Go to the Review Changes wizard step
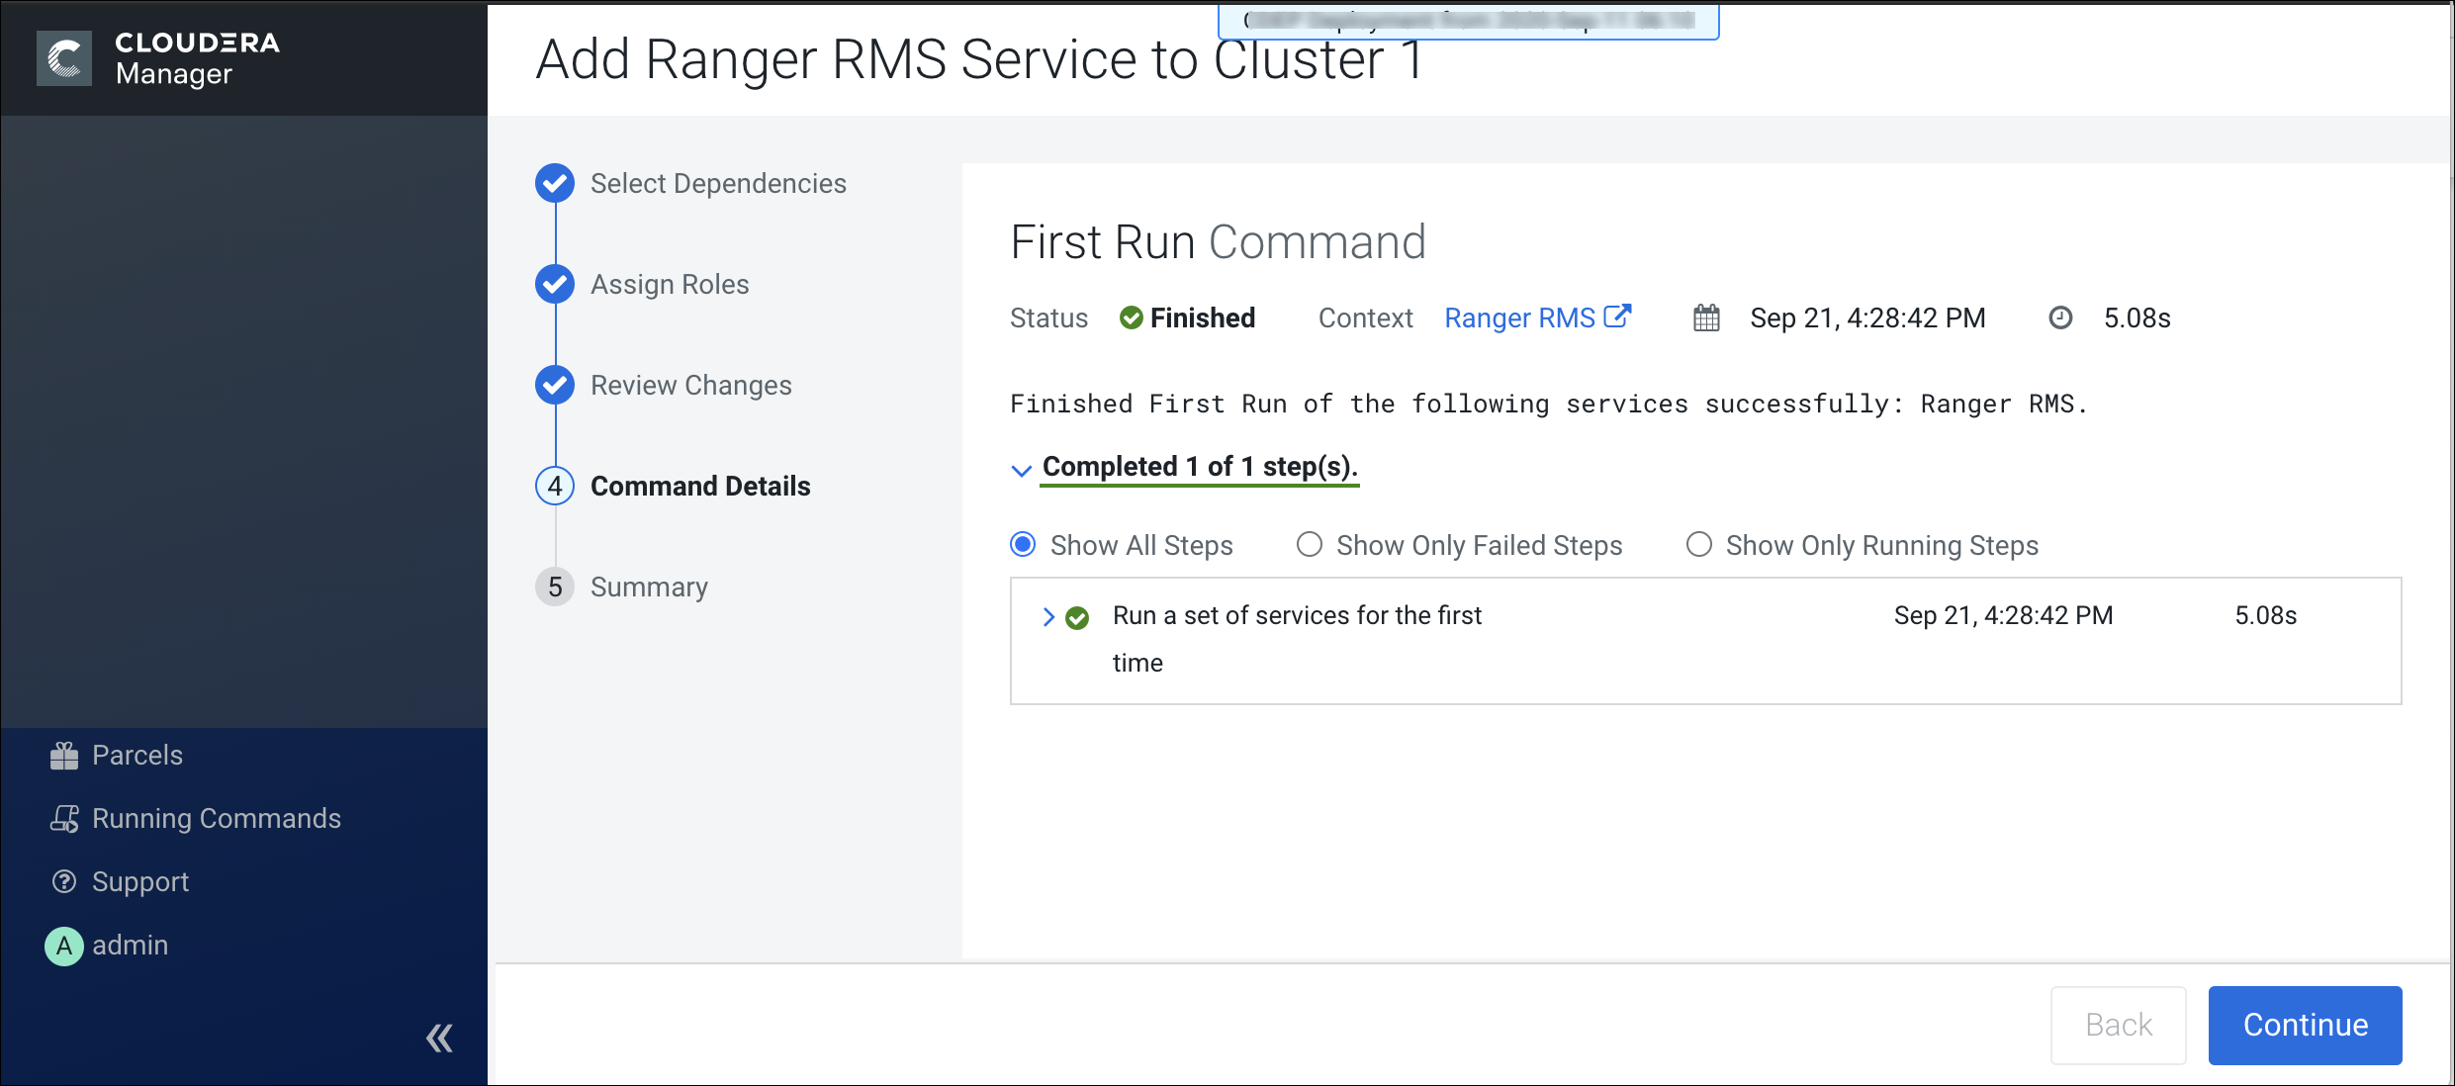Viewport: 2455px width, 1086px height. point(690,386)
